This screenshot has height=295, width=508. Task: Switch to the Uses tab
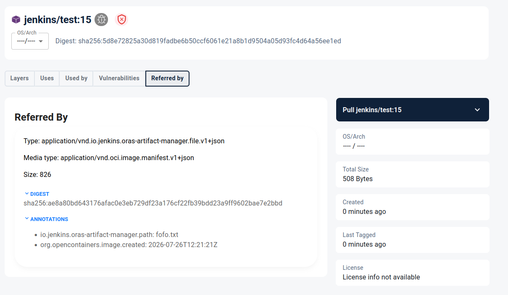click(x=47, y=78)
